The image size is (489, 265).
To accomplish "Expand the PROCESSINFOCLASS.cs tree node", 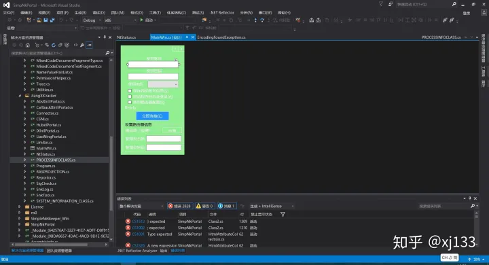I will click(x=25, y=160).
